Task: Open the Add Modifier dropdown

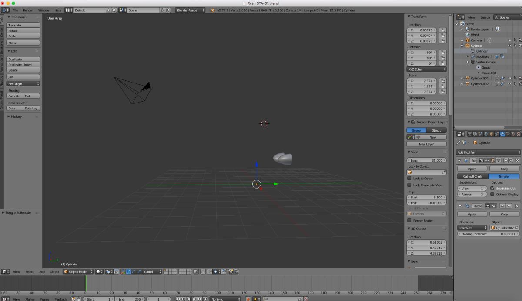Action: pos(488,152)
